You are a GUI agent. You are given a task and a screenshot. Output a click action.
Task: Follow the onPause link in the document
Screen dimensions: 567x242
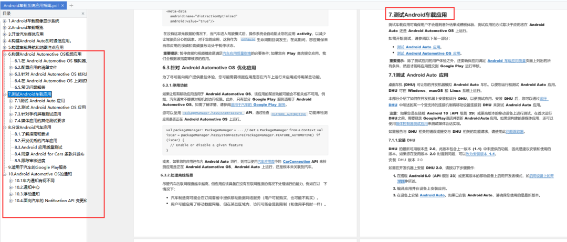[248, 39]
